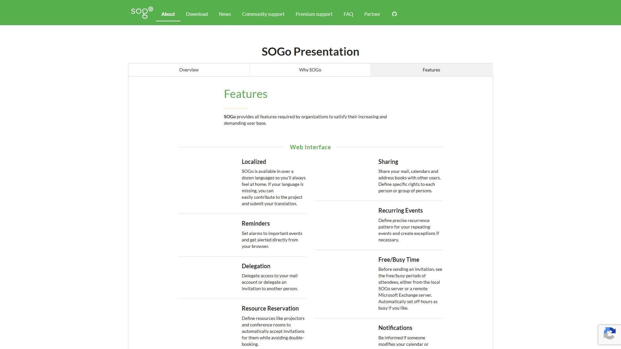This screenshot has height=349, width=621.
Task: Open the Partner page
Action: pos(372,14)
